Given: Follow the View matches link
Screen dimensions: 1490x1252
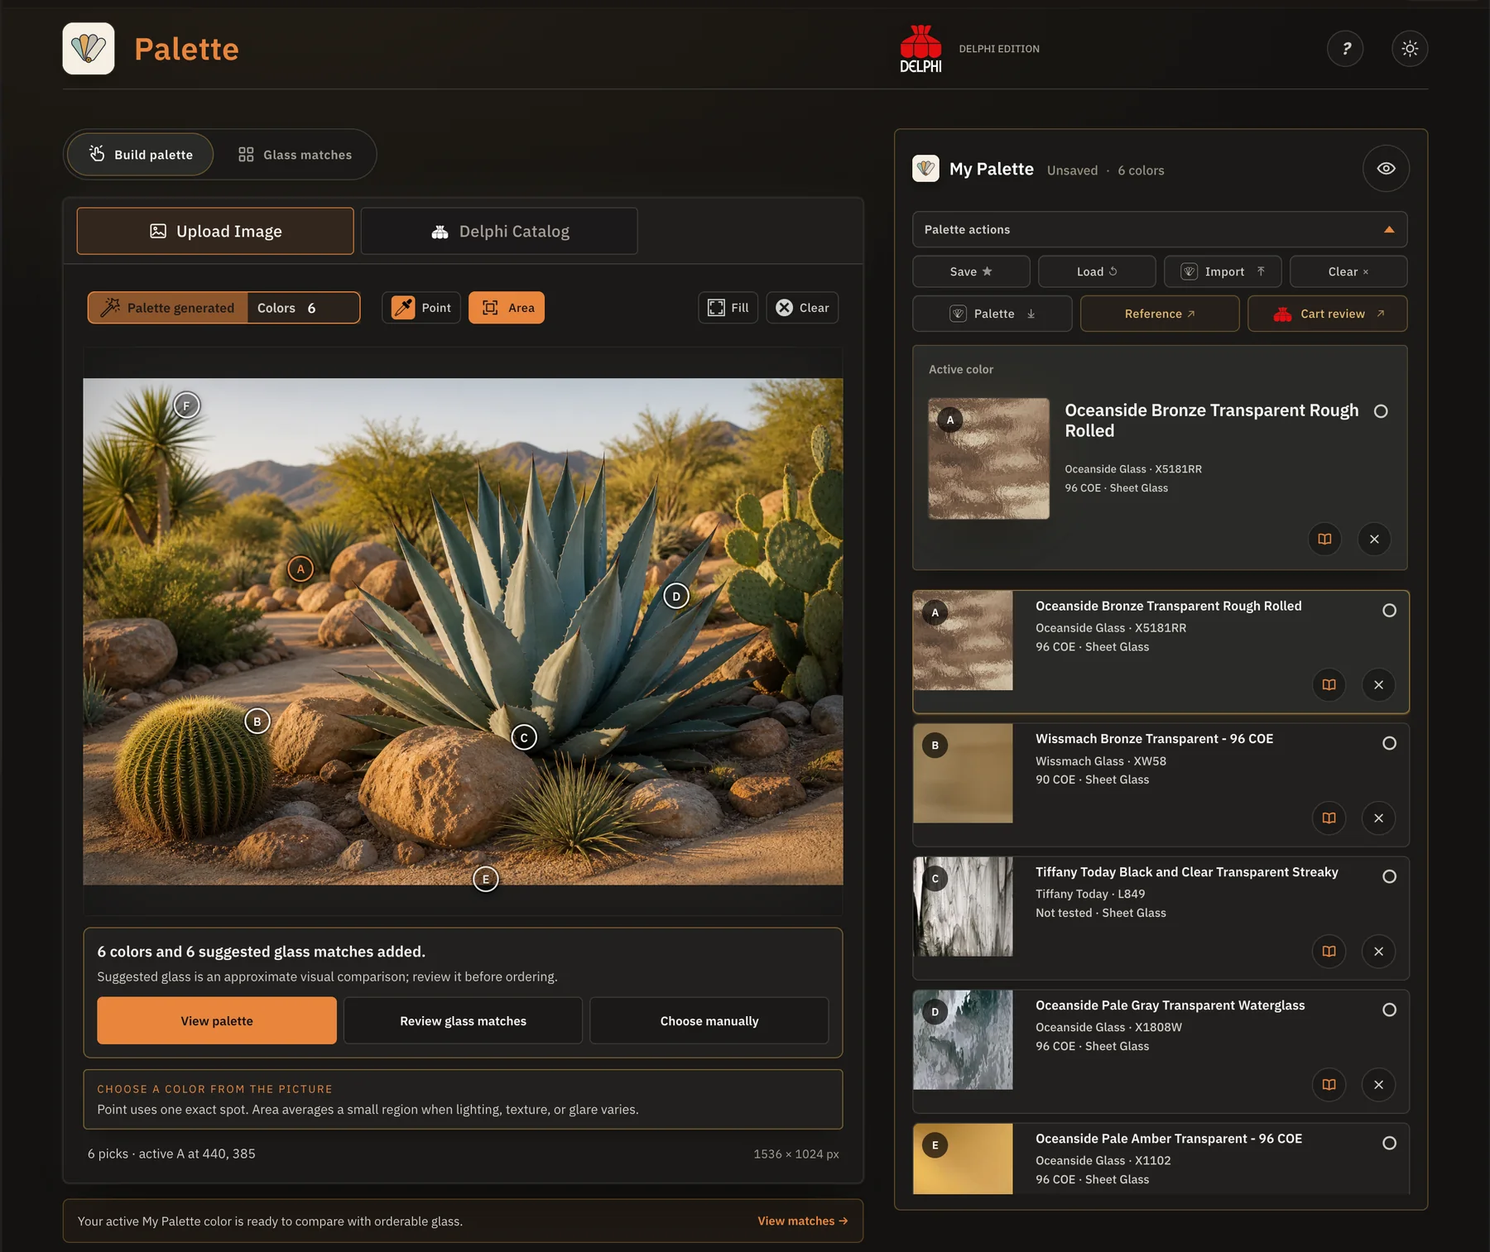Looking at the screenshot, I should pyautogui.click(x=802, y=1221).
